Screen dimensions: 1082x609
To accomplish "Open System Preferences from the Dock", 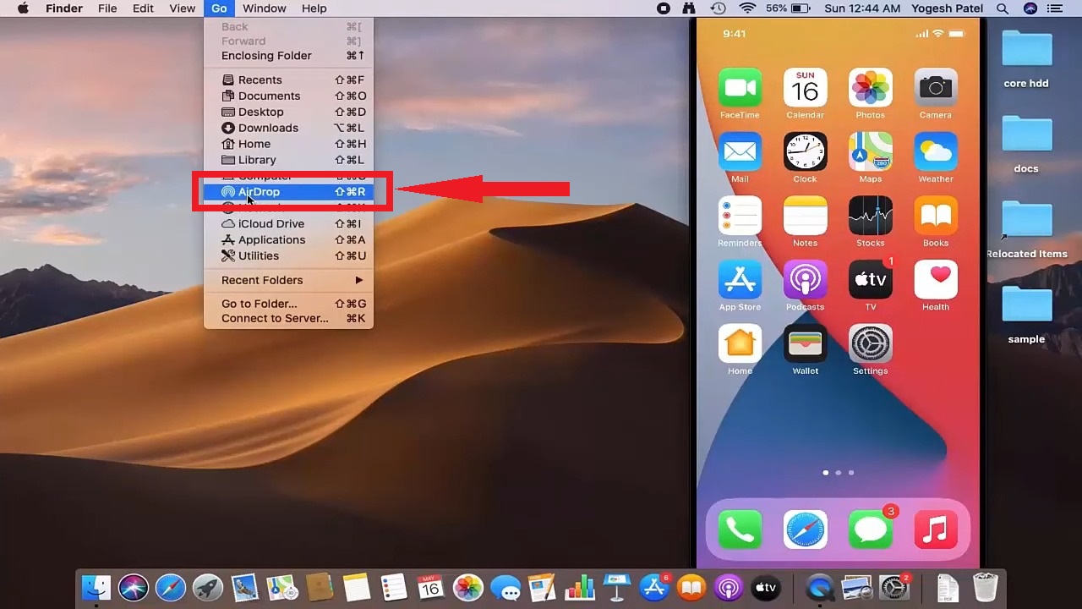I will pyautogui.click(x=893, y=587).
